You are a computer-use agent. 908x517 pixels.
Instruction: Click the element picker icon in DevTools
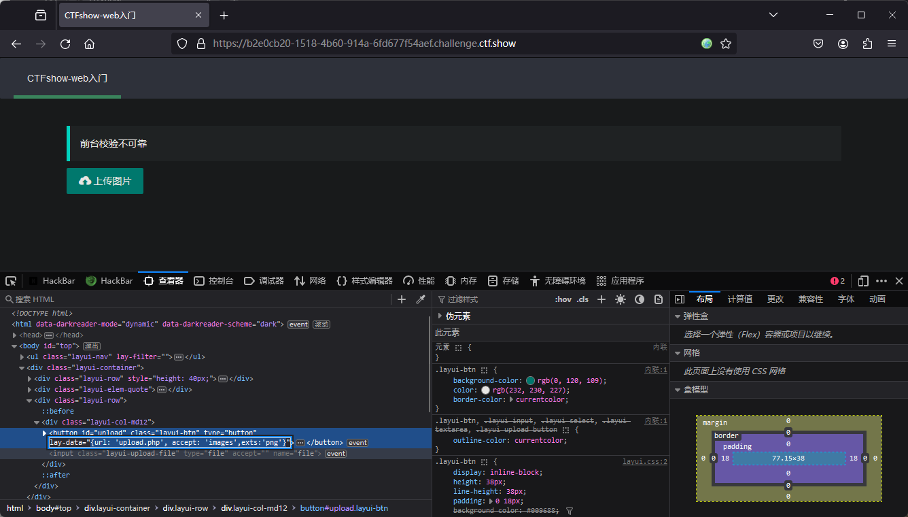[x=11, y=281]
